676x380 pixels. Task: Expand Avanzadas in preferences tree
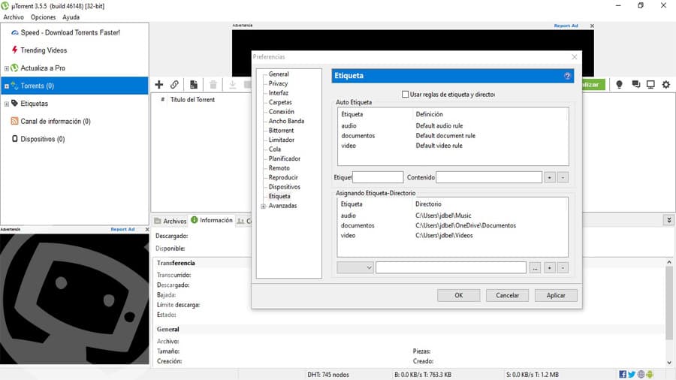tap(263, 206)
